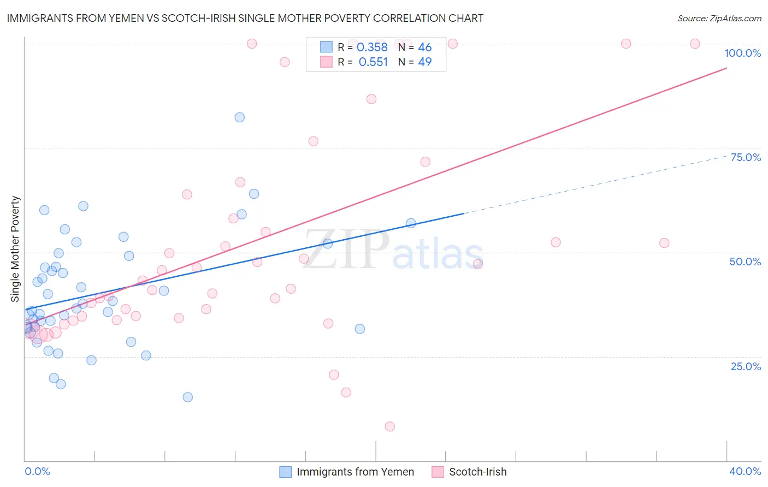Image resolution: width=768 pixels, height=487 pixels.
Task: Click the blue R = 0.358 stats swatch
Action: [x=326, y=47]
